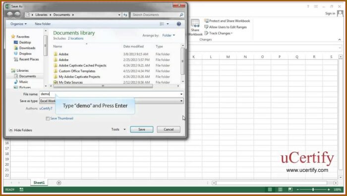347x196 pixels.
Task: Click the New folder button
Action: pos(43,24)
